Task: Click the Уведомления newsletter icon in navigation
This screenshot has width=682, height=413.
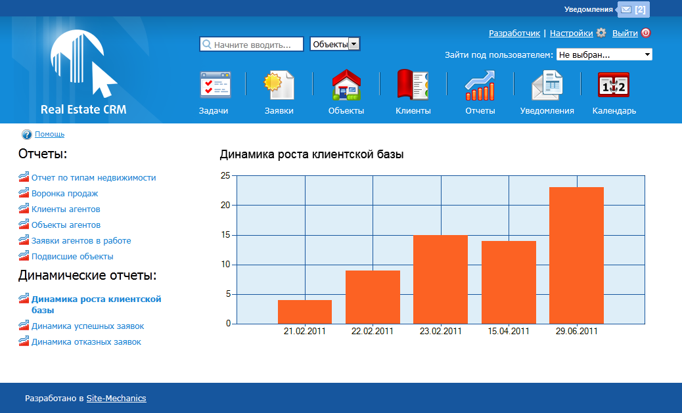Action: point(547,86)
